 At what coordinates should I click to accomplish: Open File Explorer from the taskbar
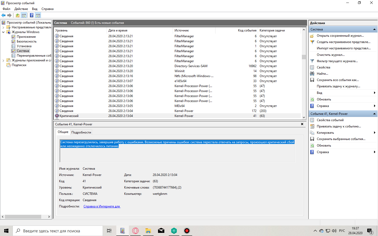click(x=148, y=231)
